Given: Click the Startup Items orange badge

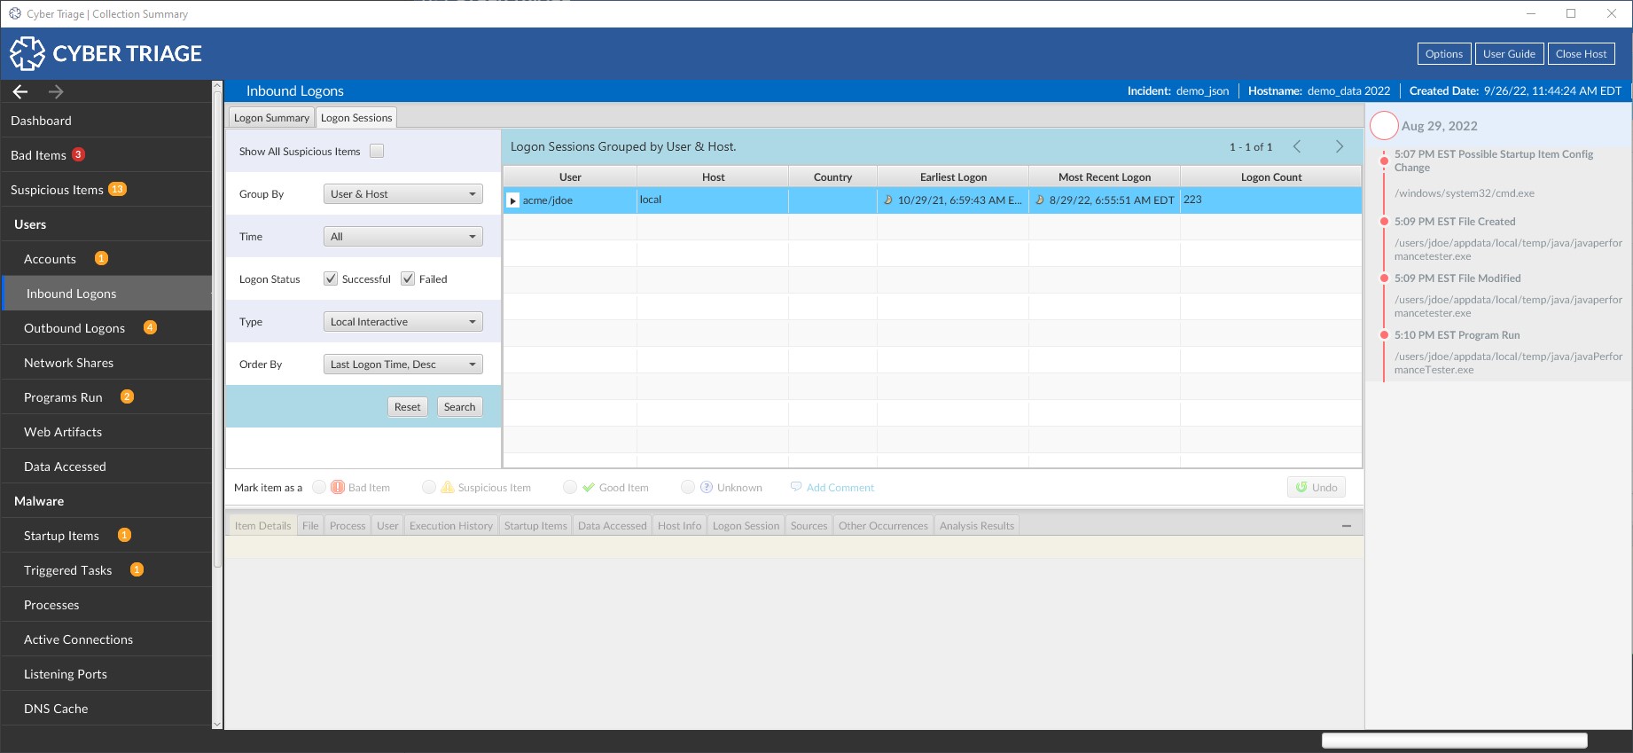Looking at the screenshot, I should click(x=124, y=535).
